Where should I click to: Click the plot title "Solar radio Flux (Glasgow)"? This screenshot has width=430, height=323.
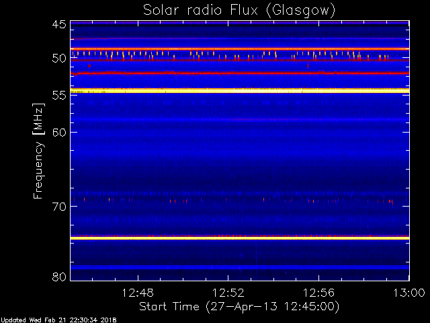pyautogui.click(x=239, y=11)
